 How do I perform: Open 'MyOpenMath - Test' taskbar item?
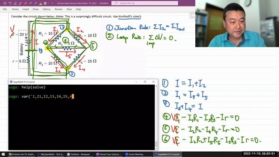click(x=51, y=154)
